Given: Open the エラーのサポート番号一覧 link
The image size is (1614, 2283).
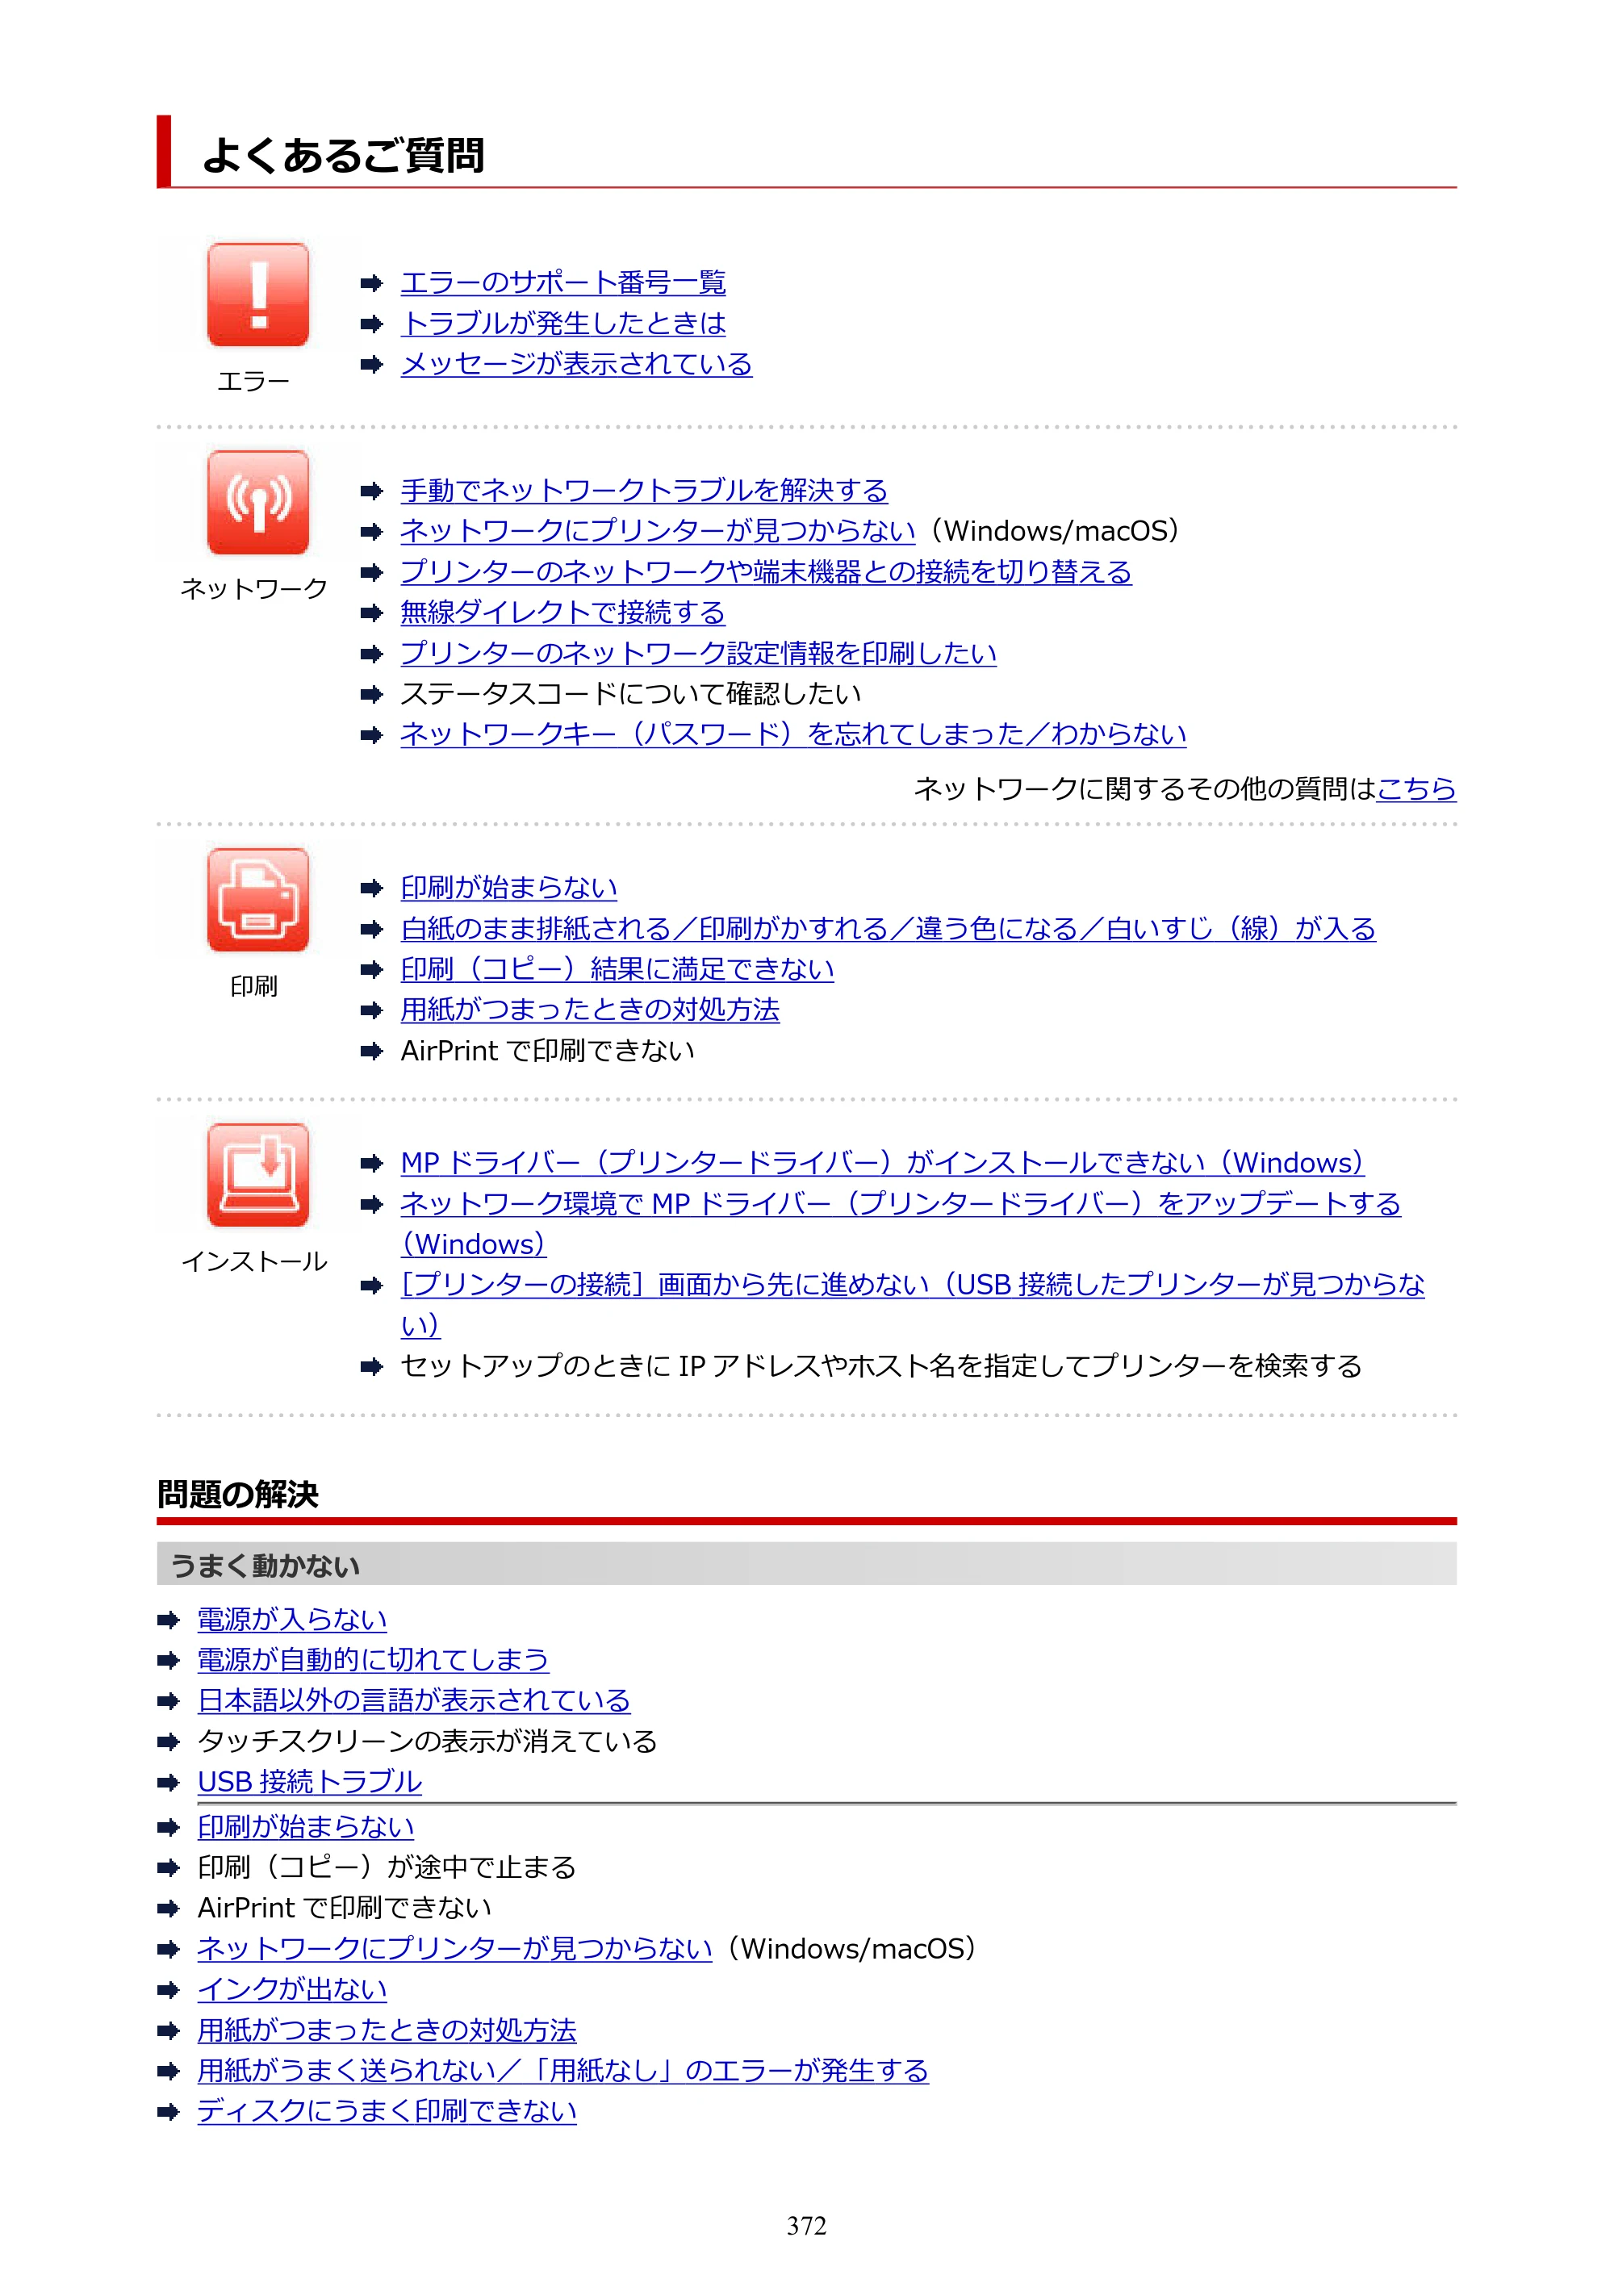Looking at the screenshot, I should tap(562, 282).
